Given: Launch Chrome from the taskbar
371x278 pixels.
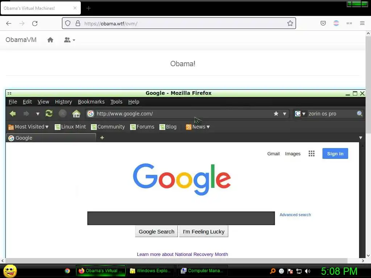Looking at the screenshot, I should tap(67, 271).
